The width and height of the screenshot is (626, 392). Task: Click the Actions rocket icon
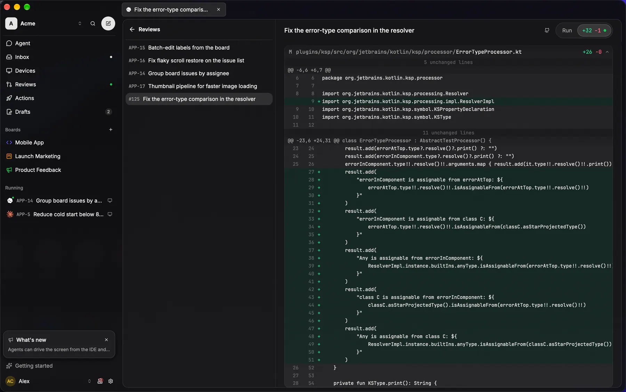tap(9, 98)
